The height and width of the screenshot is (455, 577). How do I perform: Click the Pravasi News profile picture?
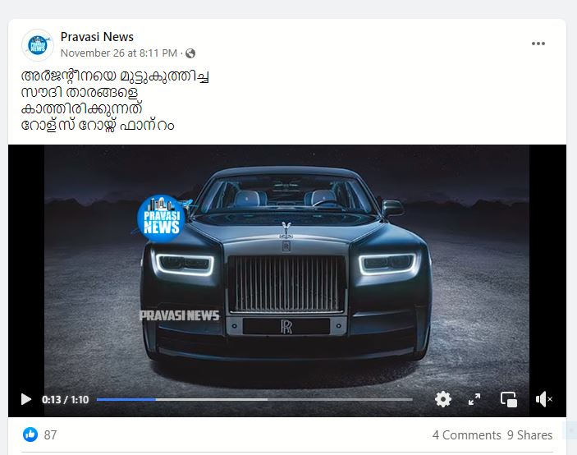point(38,45)
